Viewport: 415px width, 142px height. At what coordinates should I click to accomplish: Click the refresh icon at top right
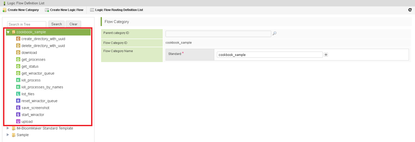coord(410,10)
